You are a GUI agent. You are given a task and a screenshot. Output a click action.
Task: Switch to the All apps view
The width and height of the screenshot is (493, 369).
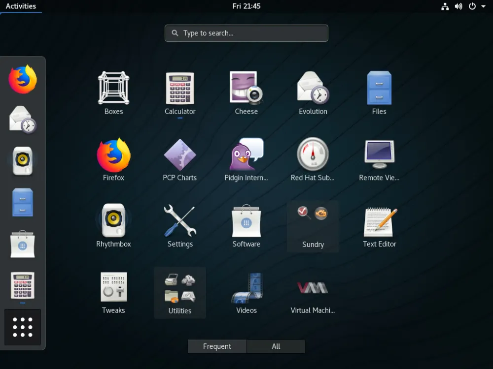pos(276,346)
